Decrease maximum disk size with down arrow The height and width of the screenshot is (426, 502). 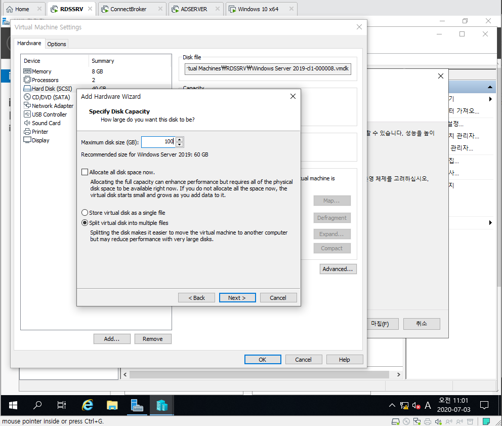[180, 144]
